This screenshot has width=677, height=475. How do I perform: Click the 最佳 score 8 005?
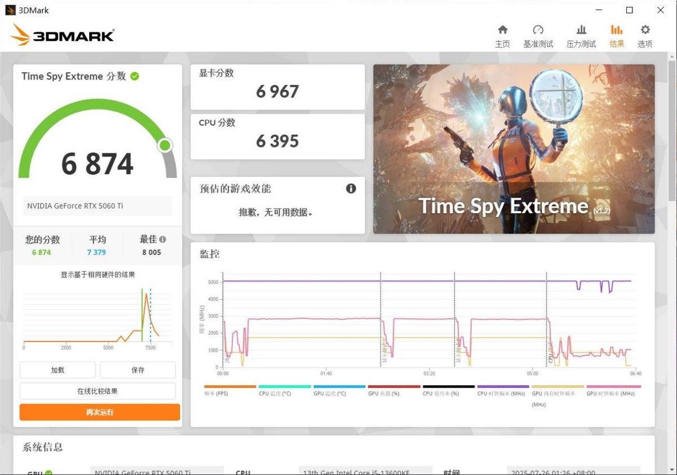tap(151, 252)
